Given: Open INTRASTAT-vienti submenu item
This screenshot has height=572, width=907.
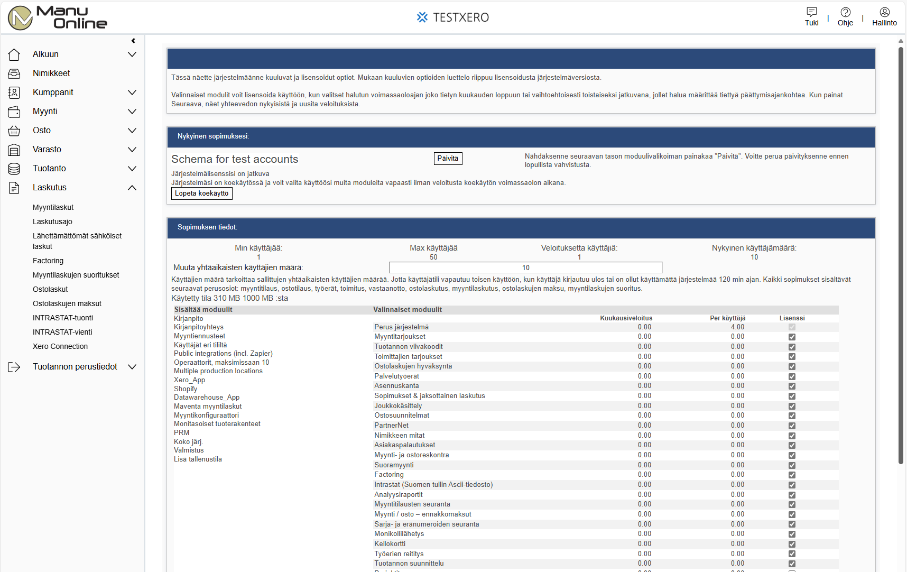Looking at the screenshot, I should tap(62, 332).
